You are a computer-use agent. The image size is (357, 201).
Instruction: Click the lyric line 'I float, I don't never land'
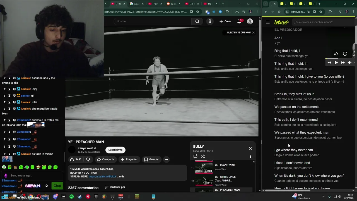click(292, 163)
